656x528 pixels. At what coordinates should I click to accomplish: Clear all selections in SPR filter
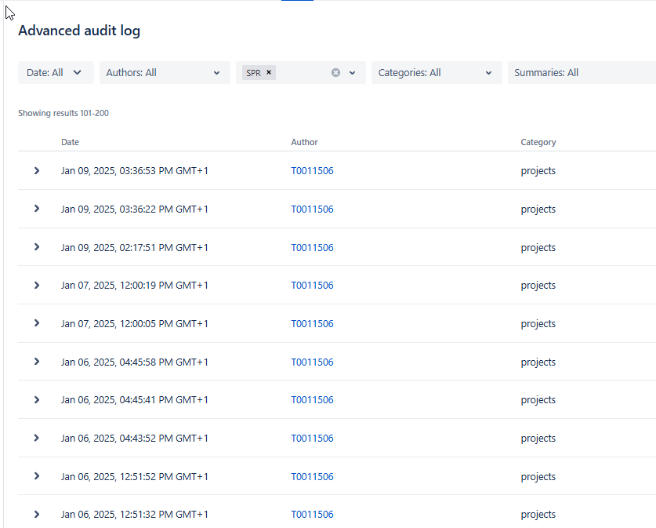click(335, 73)
